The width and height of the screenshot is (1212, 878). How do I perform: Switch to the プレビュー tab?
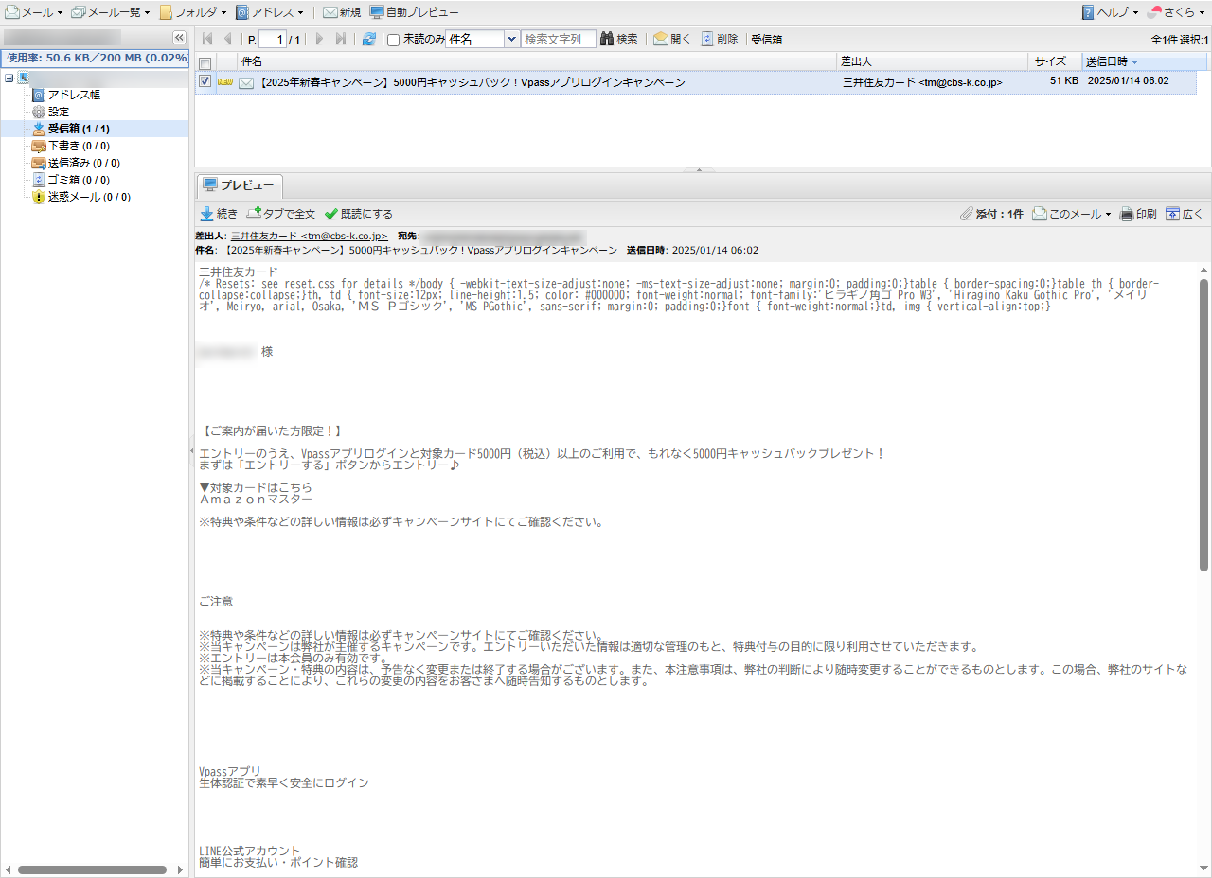click(x=240, y=184)
